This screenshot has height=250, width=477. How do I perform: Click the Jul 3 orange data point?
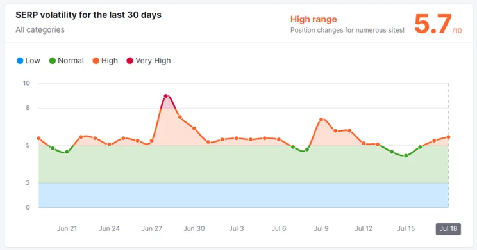click(237, 138)
